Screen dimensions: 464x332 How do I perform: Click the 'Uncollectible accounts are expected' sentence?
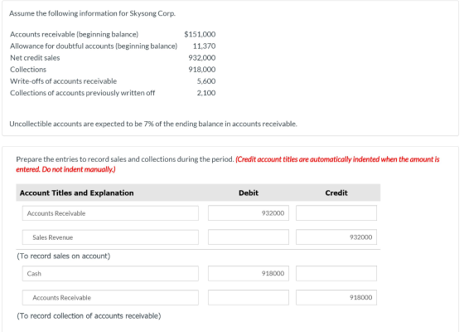pos(153,124)
